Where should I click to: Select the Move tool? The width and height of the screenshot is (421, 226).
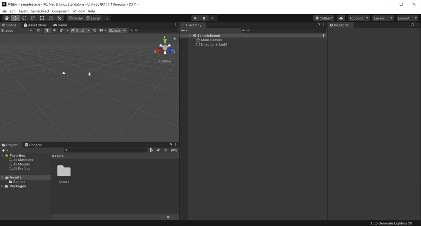(x=15, y=18)
